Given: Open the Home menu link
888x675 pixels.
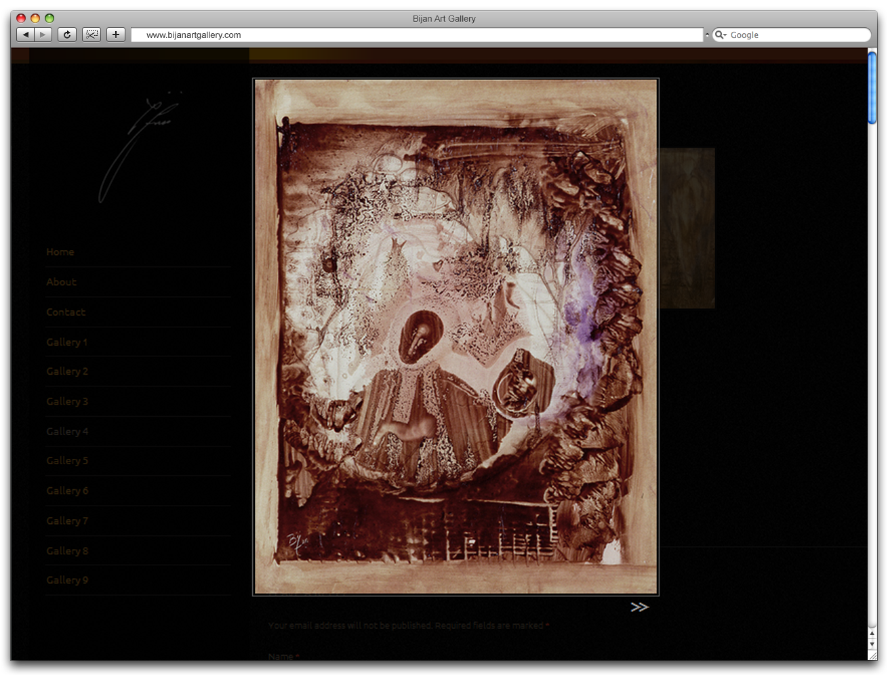Looking at the screenshot, I should [60, 252].
